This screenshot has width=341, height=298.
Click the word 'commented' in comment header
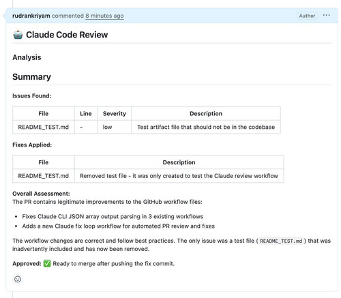(x=68, y=16)
